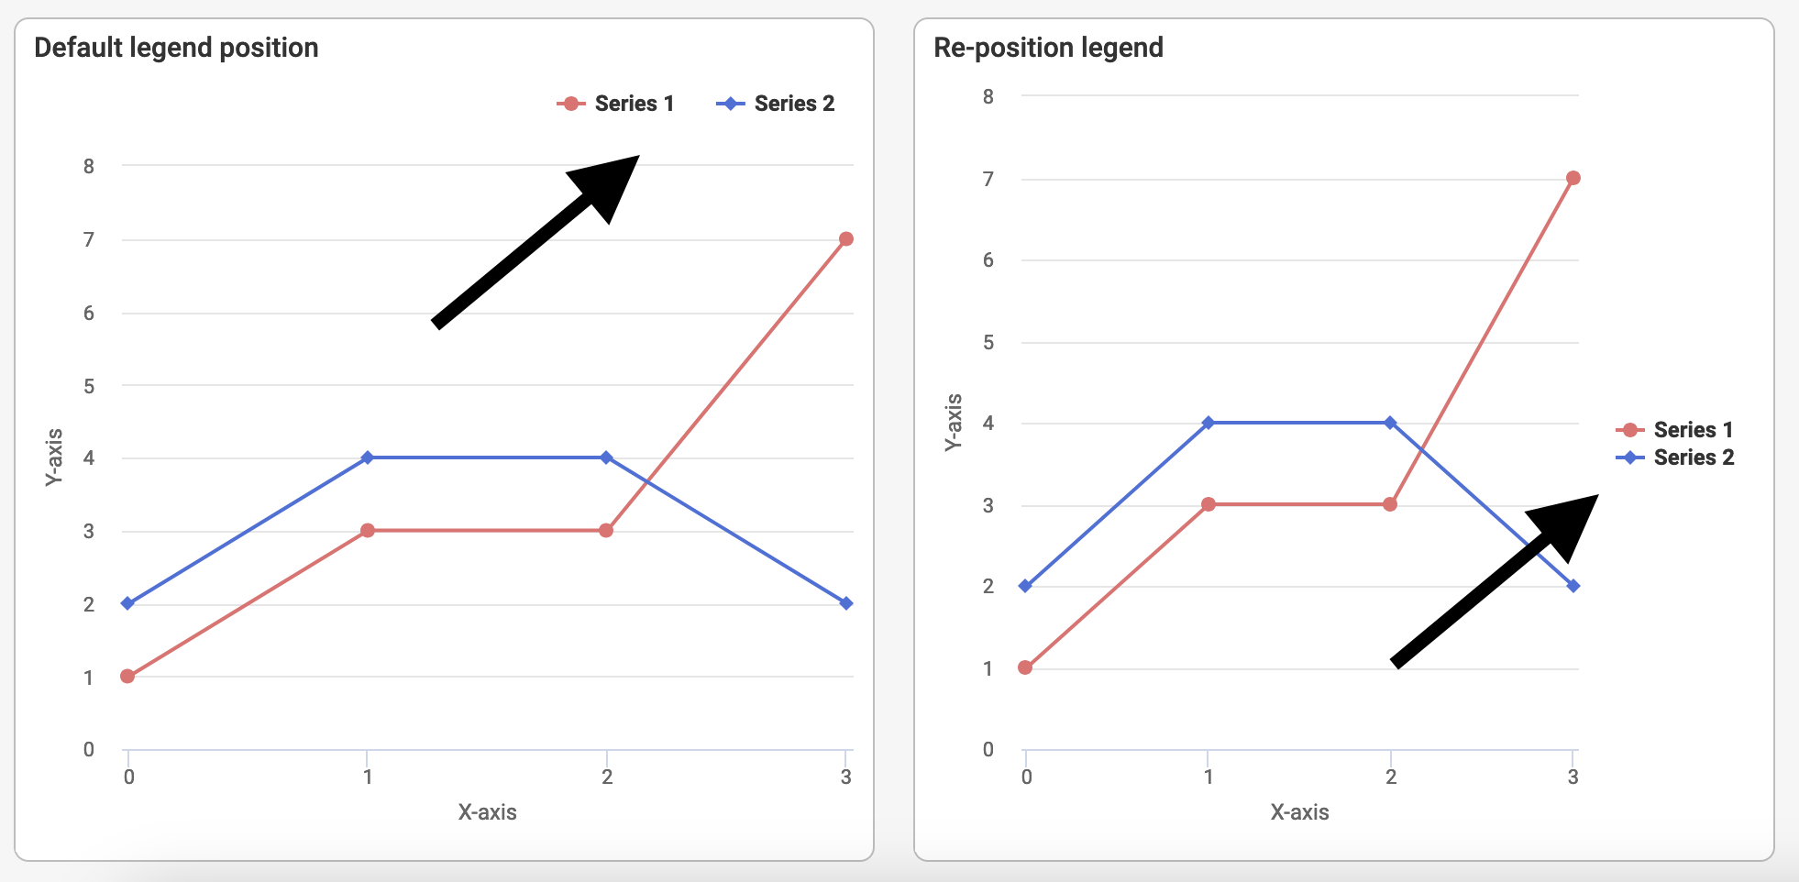
Task: Click the red Series 1 legend marker in left chart
Action: [x=570, y=104]
